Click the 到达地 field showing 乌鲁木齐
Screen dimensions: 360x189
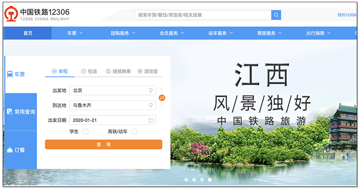(x=112, y=105)
